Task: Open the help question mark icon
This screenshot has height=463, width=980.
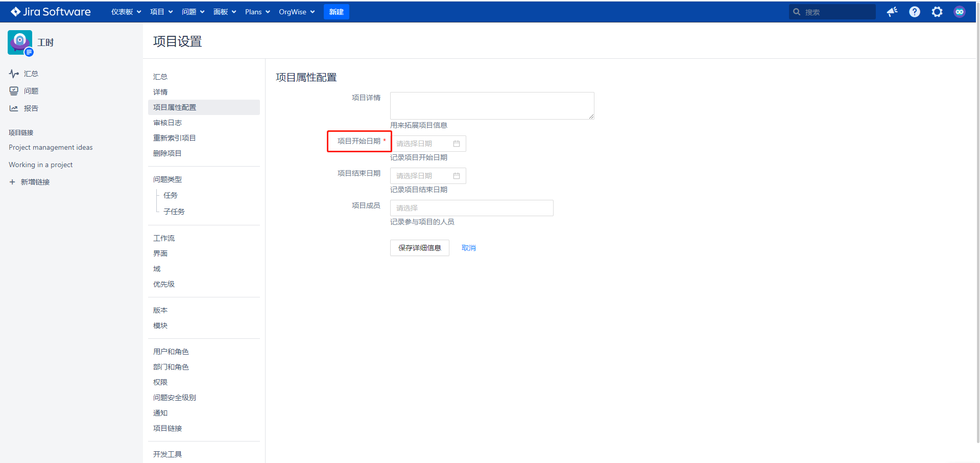Action: tap(914, 12)
